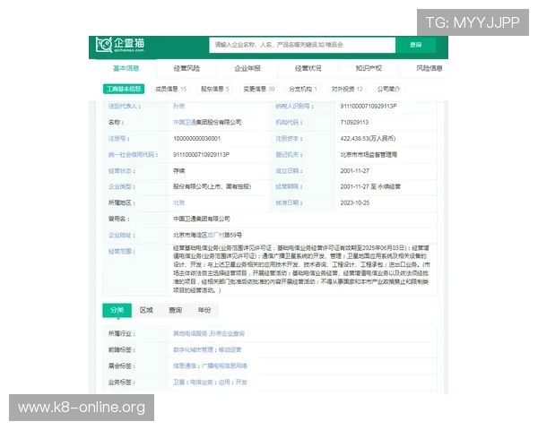Select 北京市市场监督管理局 value
The image size is (538, 430).
pyautogui.click(x=369, y=155)
